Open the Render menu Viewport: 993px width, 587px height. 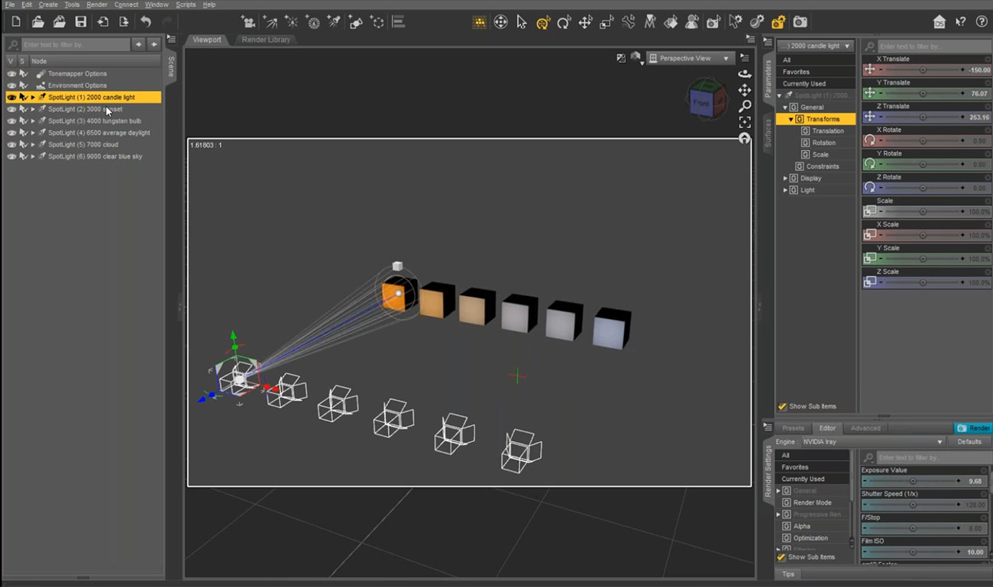point(97,5)
